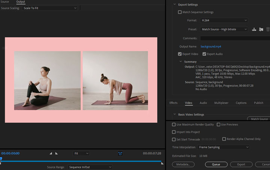Image resolution: width=270 pixels, height=170 pixels.
Task: Open the Source Scaling dropdown
Action: click(49, 8)
